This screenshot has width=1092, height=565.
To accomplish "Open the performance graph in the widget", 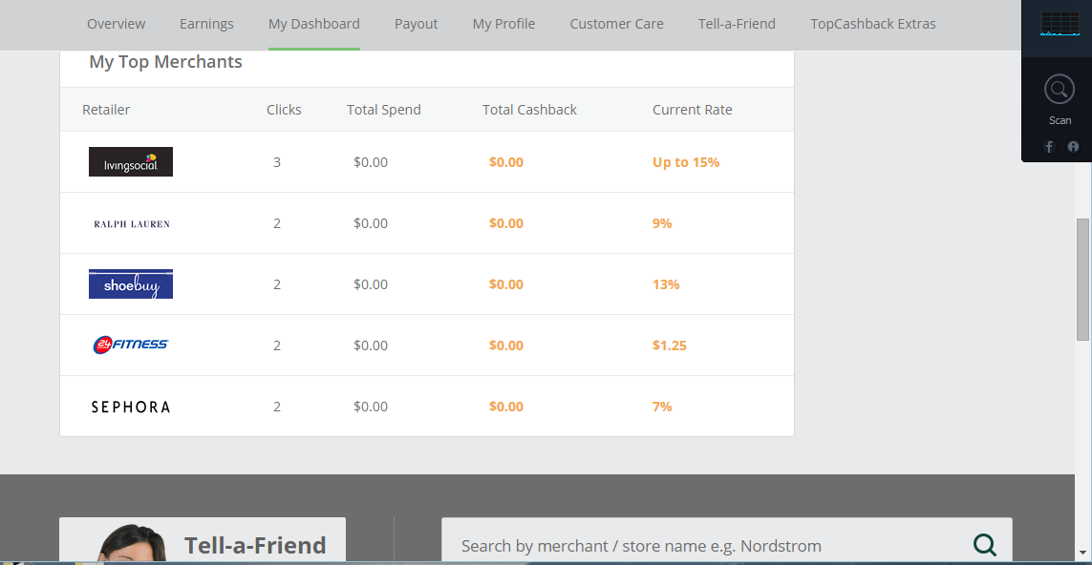I will (1059, 25).
